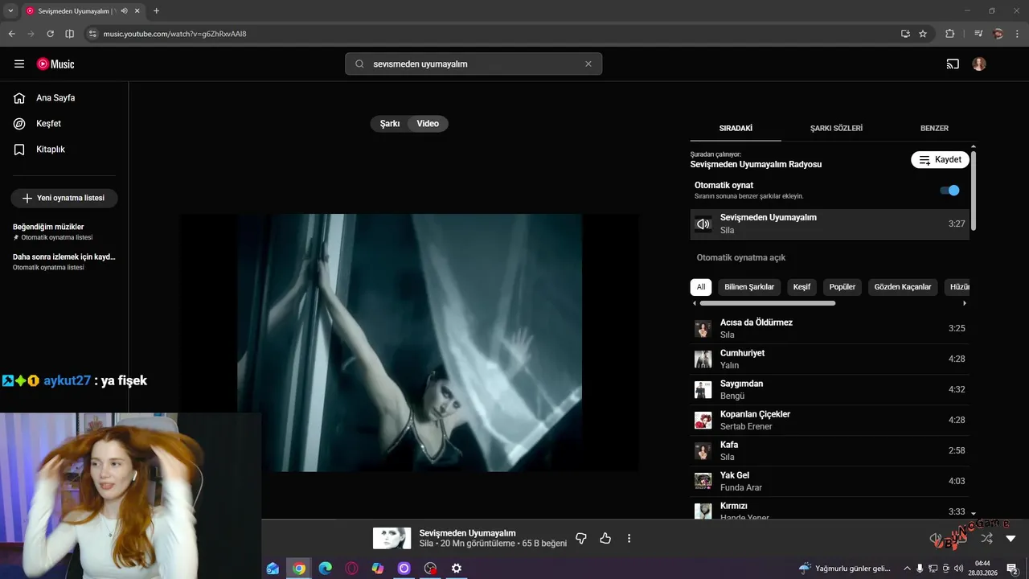1029x579 pixels.
Task: Like the song with thumbs up
Action: 605,538
